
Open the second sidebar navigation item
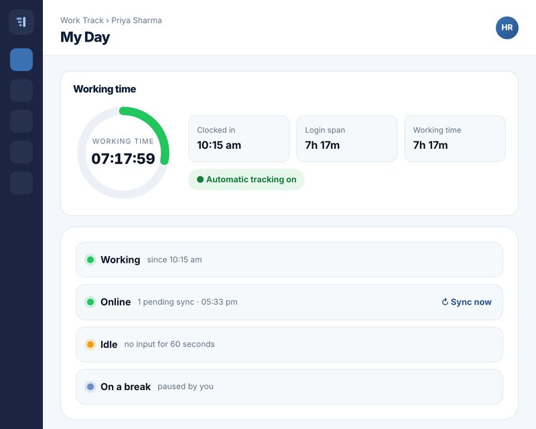coord(21,90)
